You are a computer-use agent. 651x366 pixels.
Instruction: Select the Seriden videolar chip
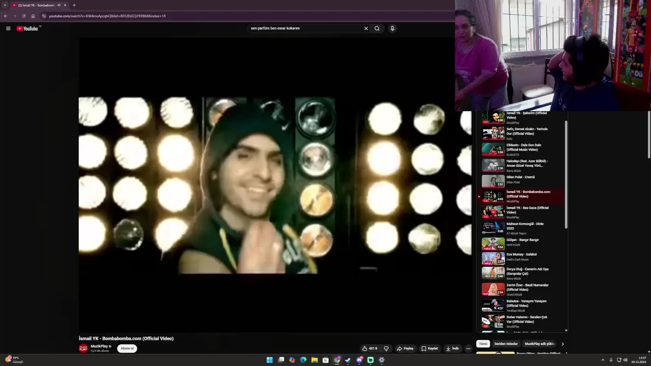point(506,344)
